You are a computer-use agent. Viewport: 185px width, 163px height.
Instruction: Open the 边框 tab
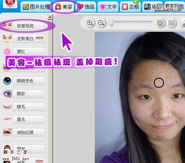131,7
